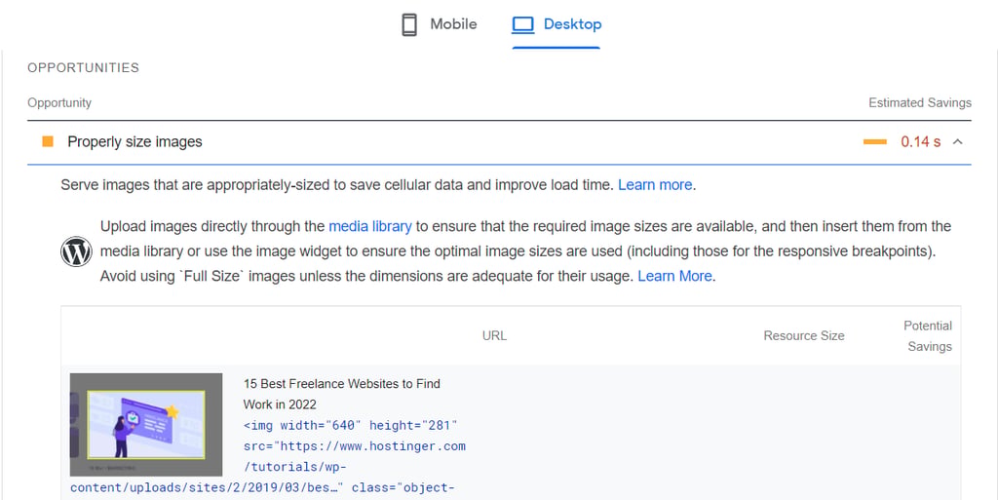The width and height of the screenshot is (998, 500).
Task: Click the orange savings bar indicator
Action: tap(874, 142)
